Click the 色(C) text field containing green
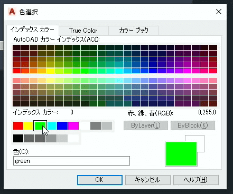 (71, 161)
